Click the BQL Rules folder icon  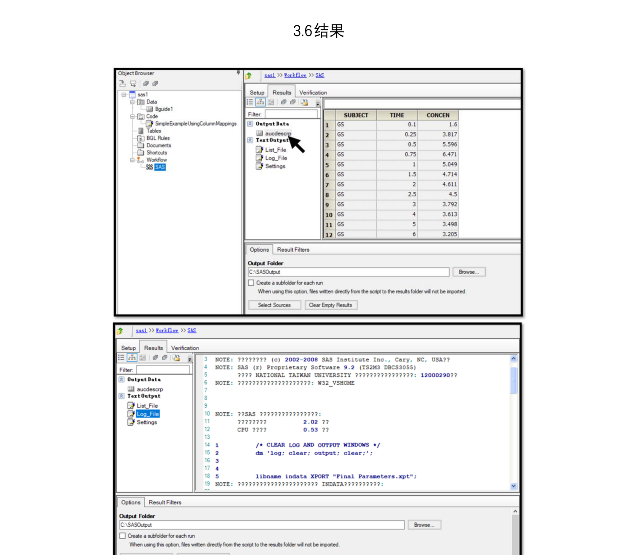(x=141, y=138)
